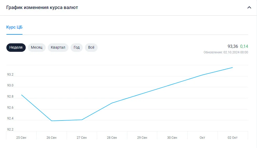The image size is (257, 148).
Task: Switch chart period to Квартал
Action: tap(58, 47)
